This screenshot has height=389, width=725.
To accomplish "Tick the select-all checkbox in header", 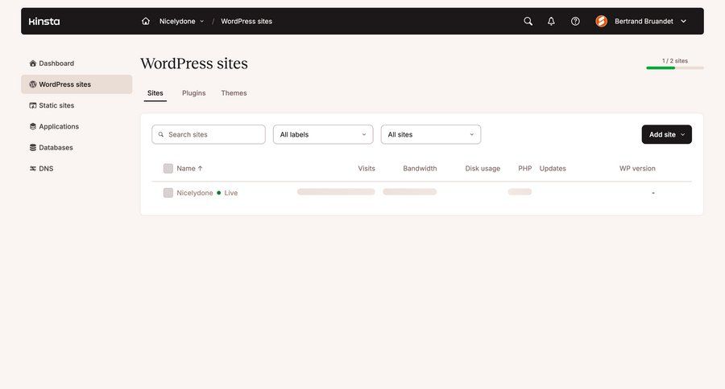I will [168, 169].
